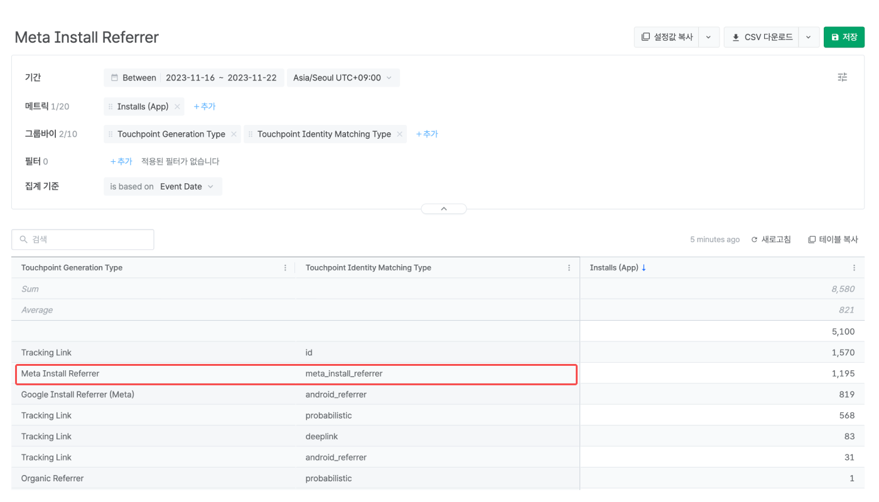Add a new metric with +추가

(205, 107)
